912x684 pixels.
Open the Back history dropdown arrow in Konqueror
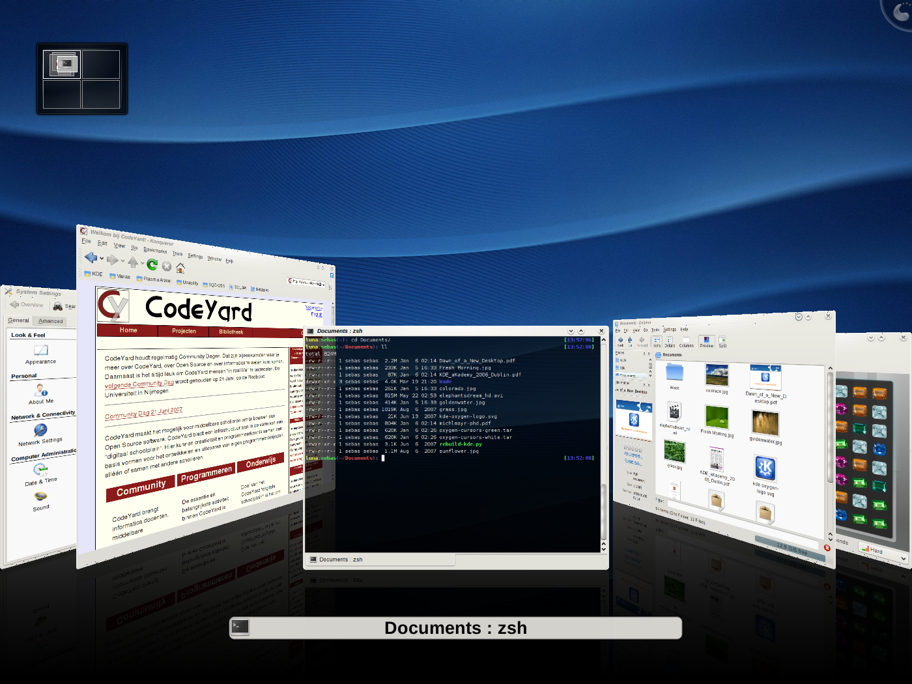click(x=102, y=259)
